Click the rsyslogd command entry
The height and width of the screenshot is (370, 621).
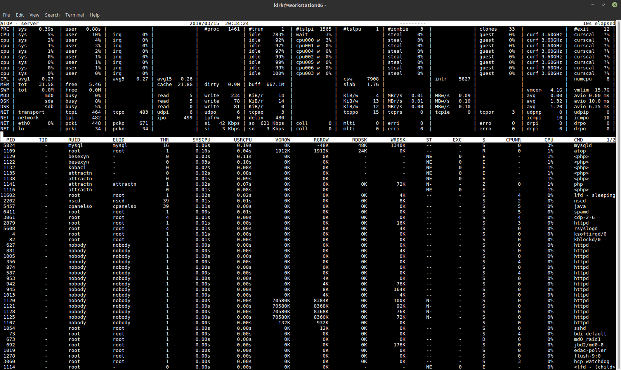(x=586, y=228)
